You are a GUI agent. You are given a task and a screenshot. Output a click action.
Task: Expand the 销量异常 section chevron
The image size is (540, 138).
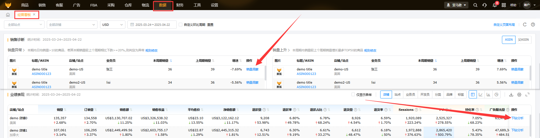click(x=24, y=50)
